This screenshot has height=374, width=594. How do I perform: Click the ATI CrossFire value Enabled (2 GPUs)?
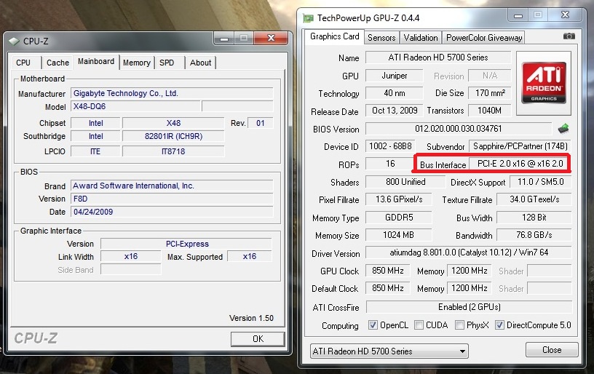coord(469,306)
